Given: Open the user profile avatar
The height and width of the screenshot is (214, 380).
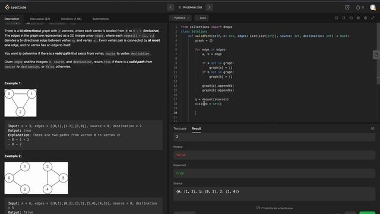Looking at the screenshot, I should (x=373, y=7).
